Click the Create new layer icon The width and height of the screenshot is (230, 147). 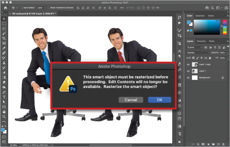[219, 144]
